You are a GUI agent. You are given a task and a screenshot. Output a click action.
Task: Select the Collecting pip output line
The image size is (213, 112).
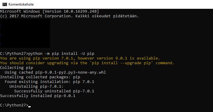[x=16, y=68]
